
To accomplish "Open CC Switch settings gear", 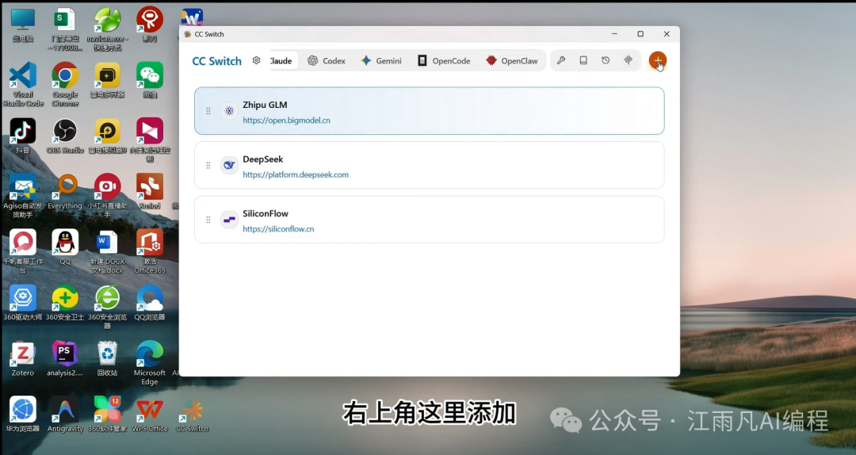I will (256, 60).
